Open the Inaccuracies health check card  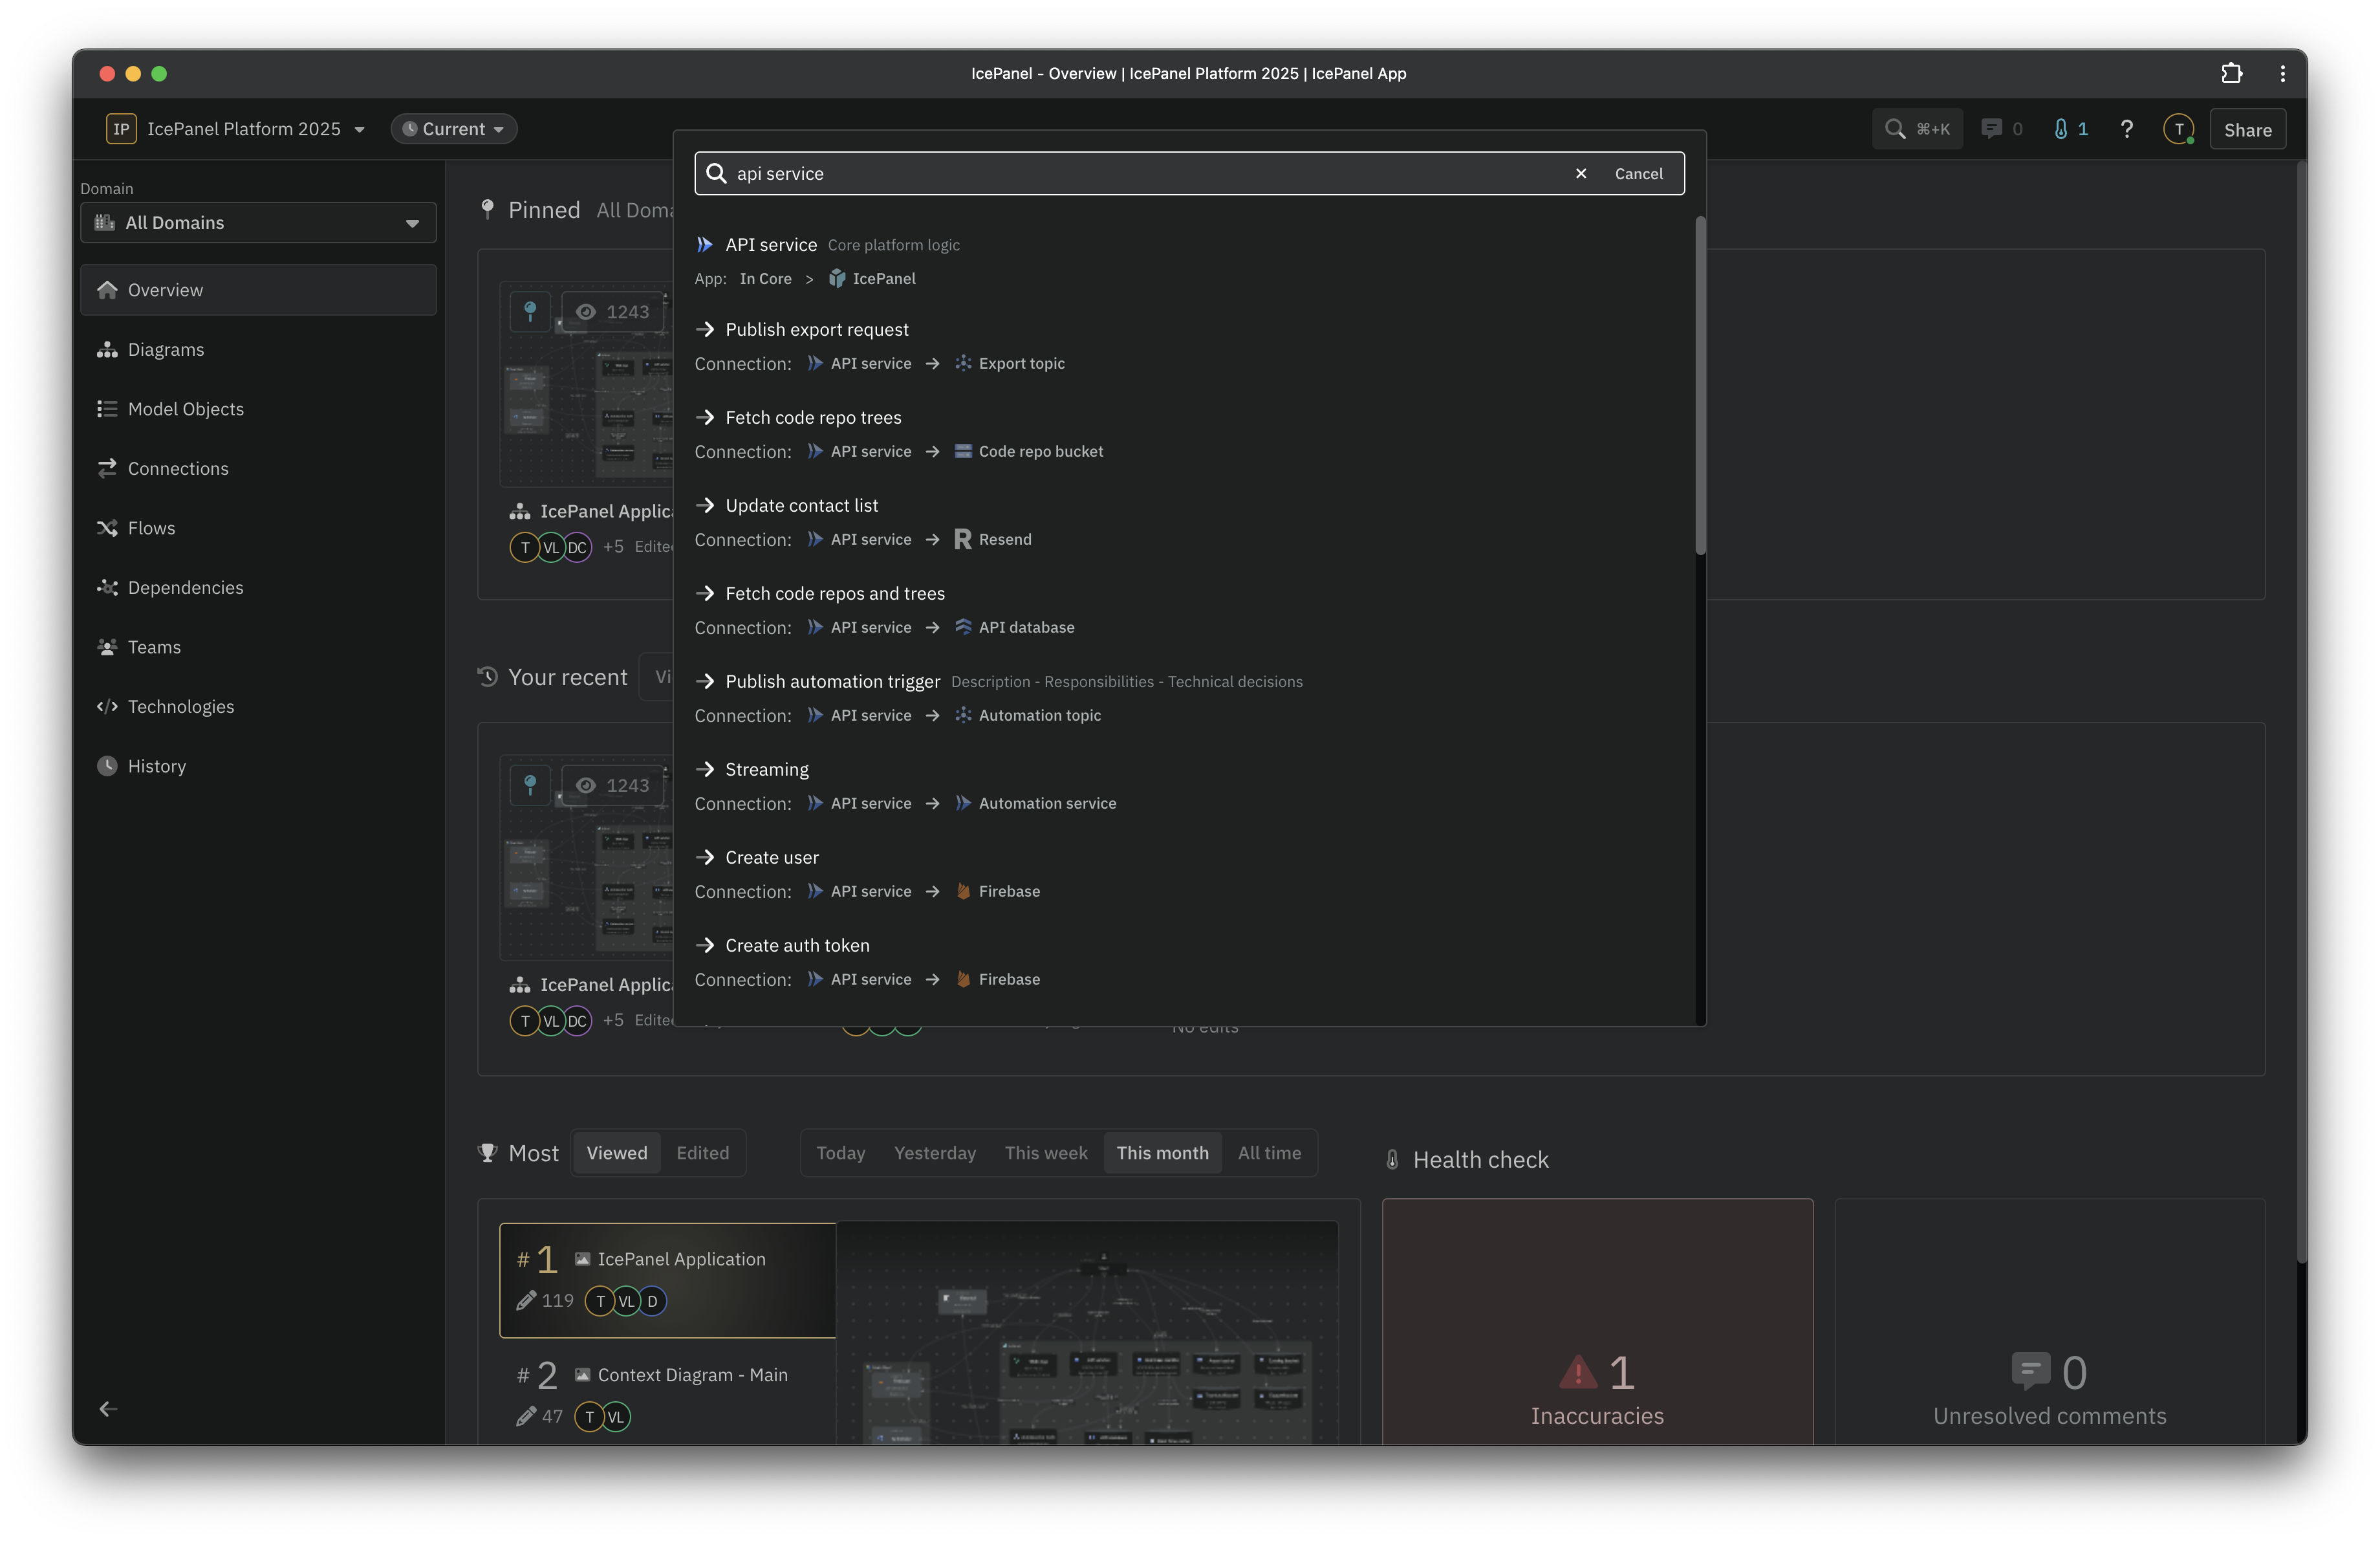coord(1597,1321)
